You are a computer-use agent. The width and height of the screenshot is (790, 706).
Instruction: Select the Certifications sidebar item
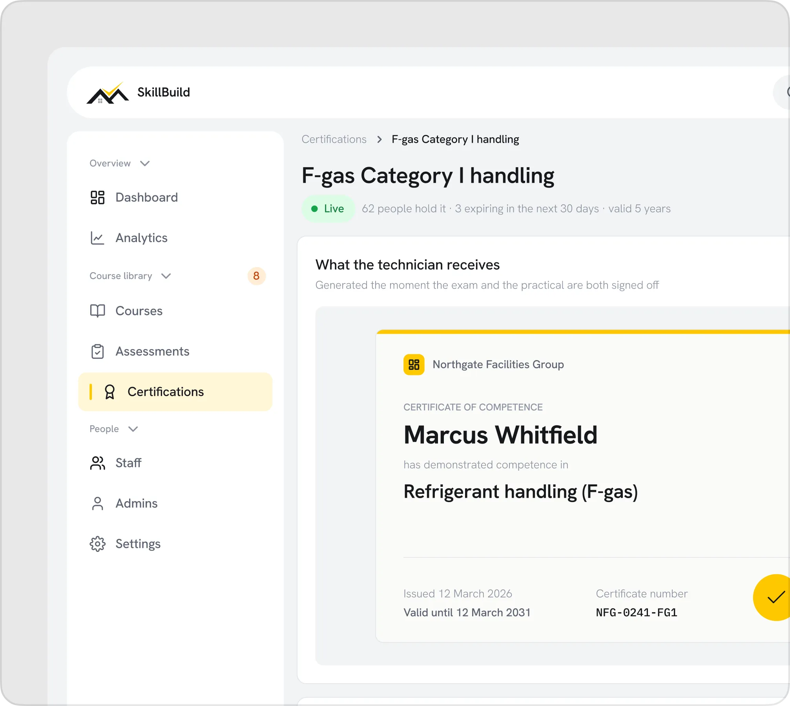[175, 392]
